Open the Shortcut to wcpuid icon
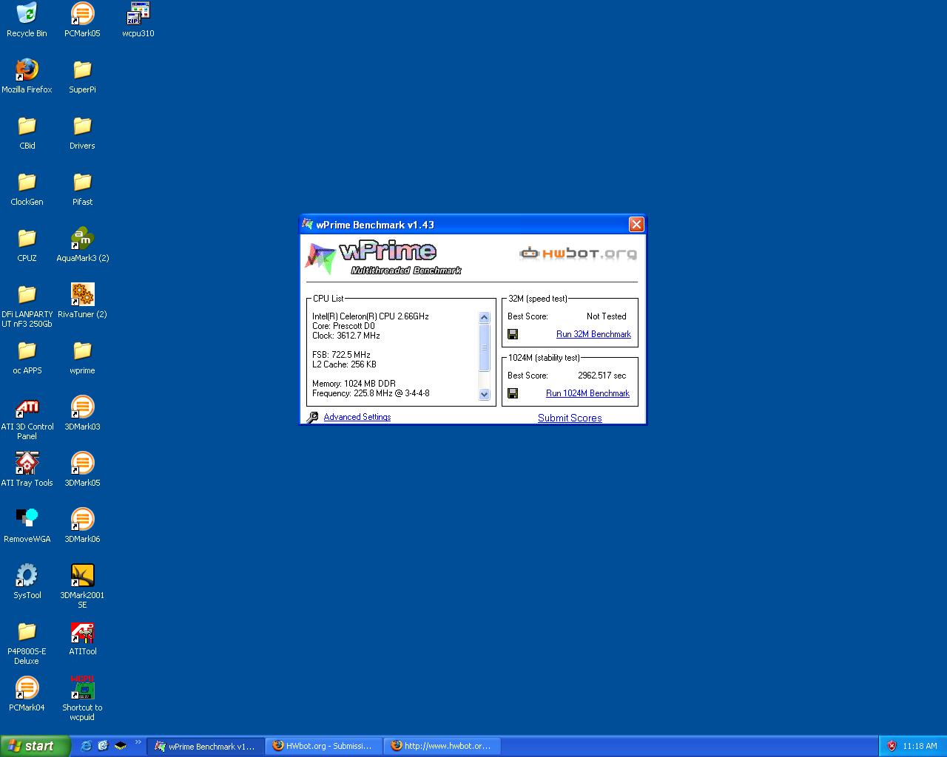The image size is (947, 757). [x=82, y=699]
